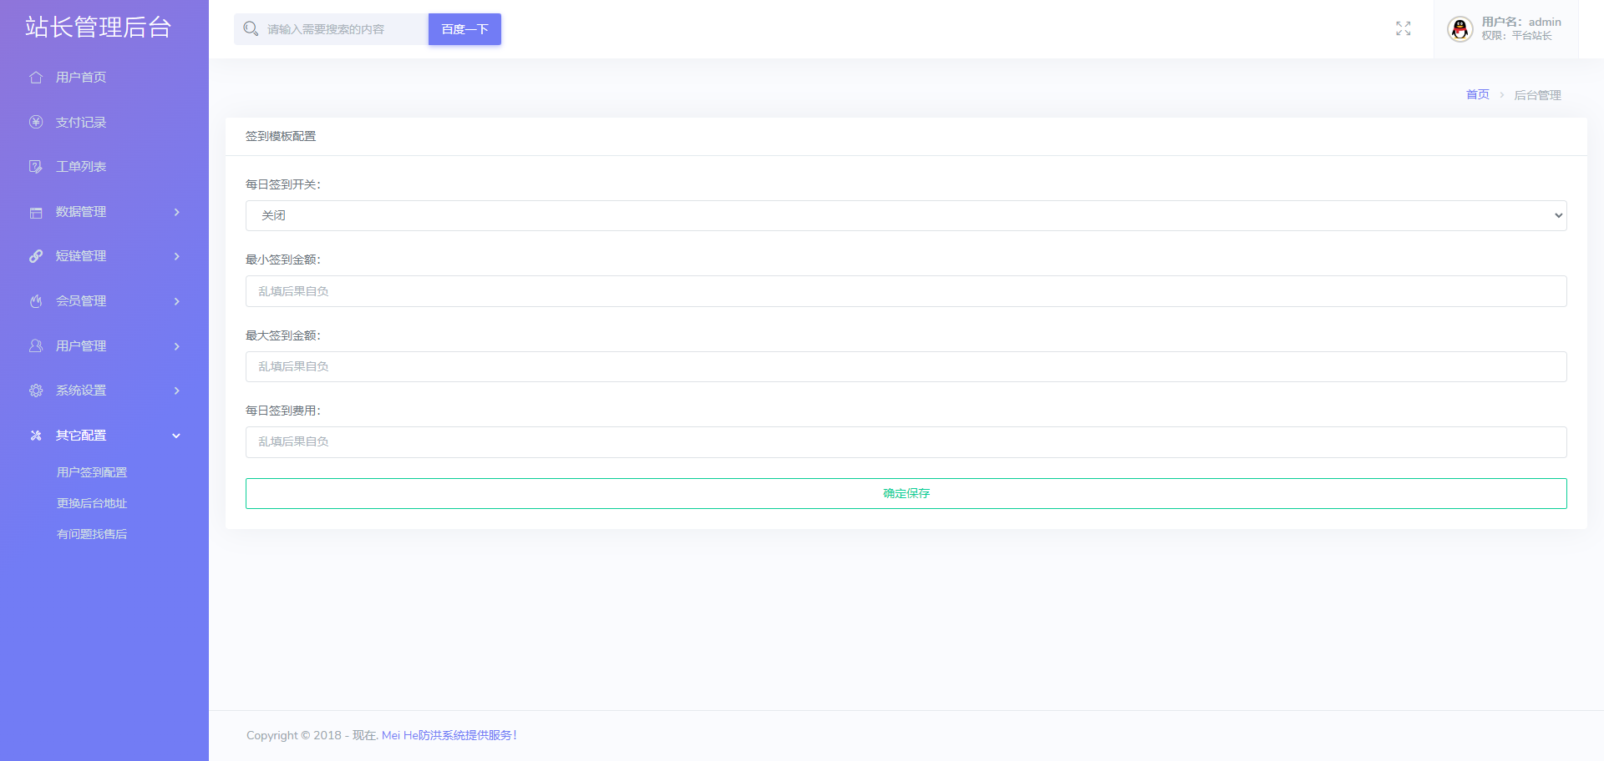Click the gear icon beside 系统设置
1604x761 pixels.
[36, 391]
